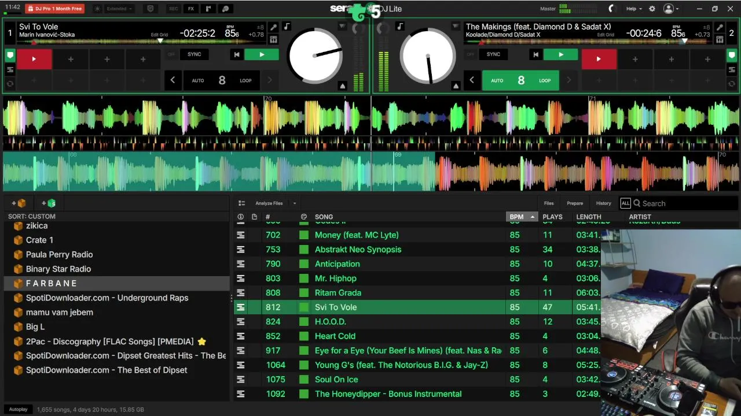
Task: Toggle the FX panel
Action: coord(191,9)
